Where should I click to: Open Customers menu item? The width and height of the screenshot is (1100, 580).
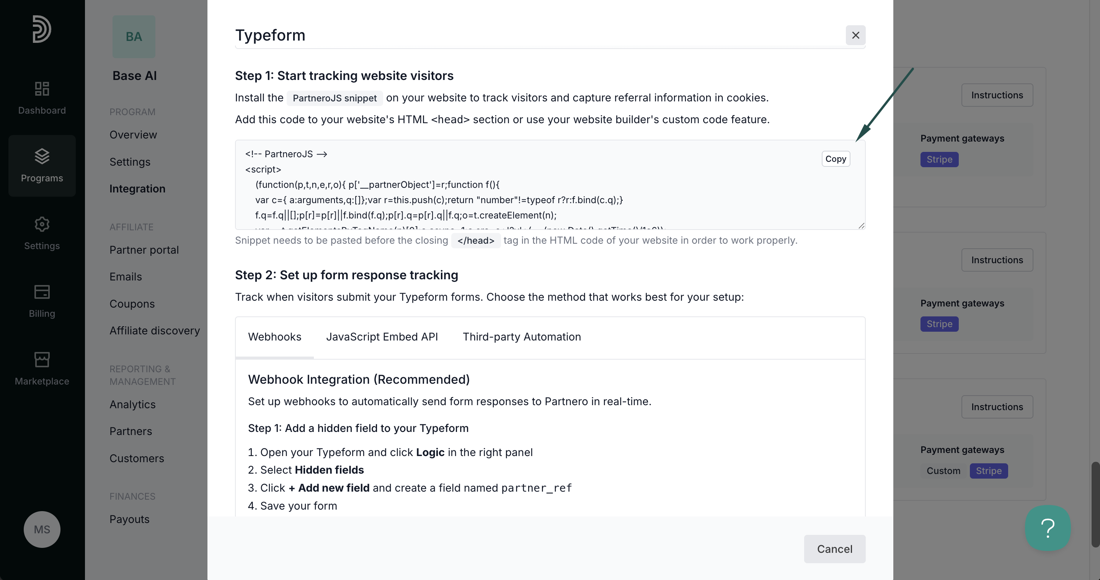pyautogui.click(x=137, y=458)
